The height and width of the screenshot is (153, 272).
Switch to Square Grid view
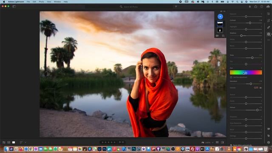[x=8, y=142]
